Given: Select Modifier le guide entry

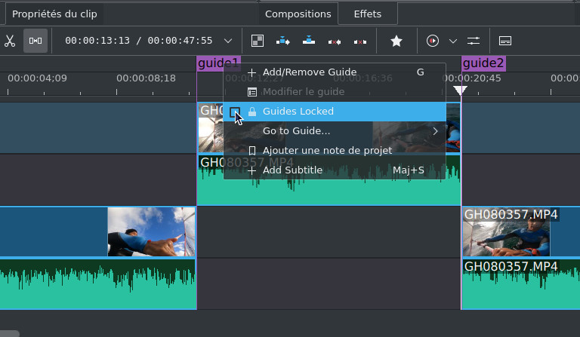Looking at the screenshot, I should coord(335,91).
